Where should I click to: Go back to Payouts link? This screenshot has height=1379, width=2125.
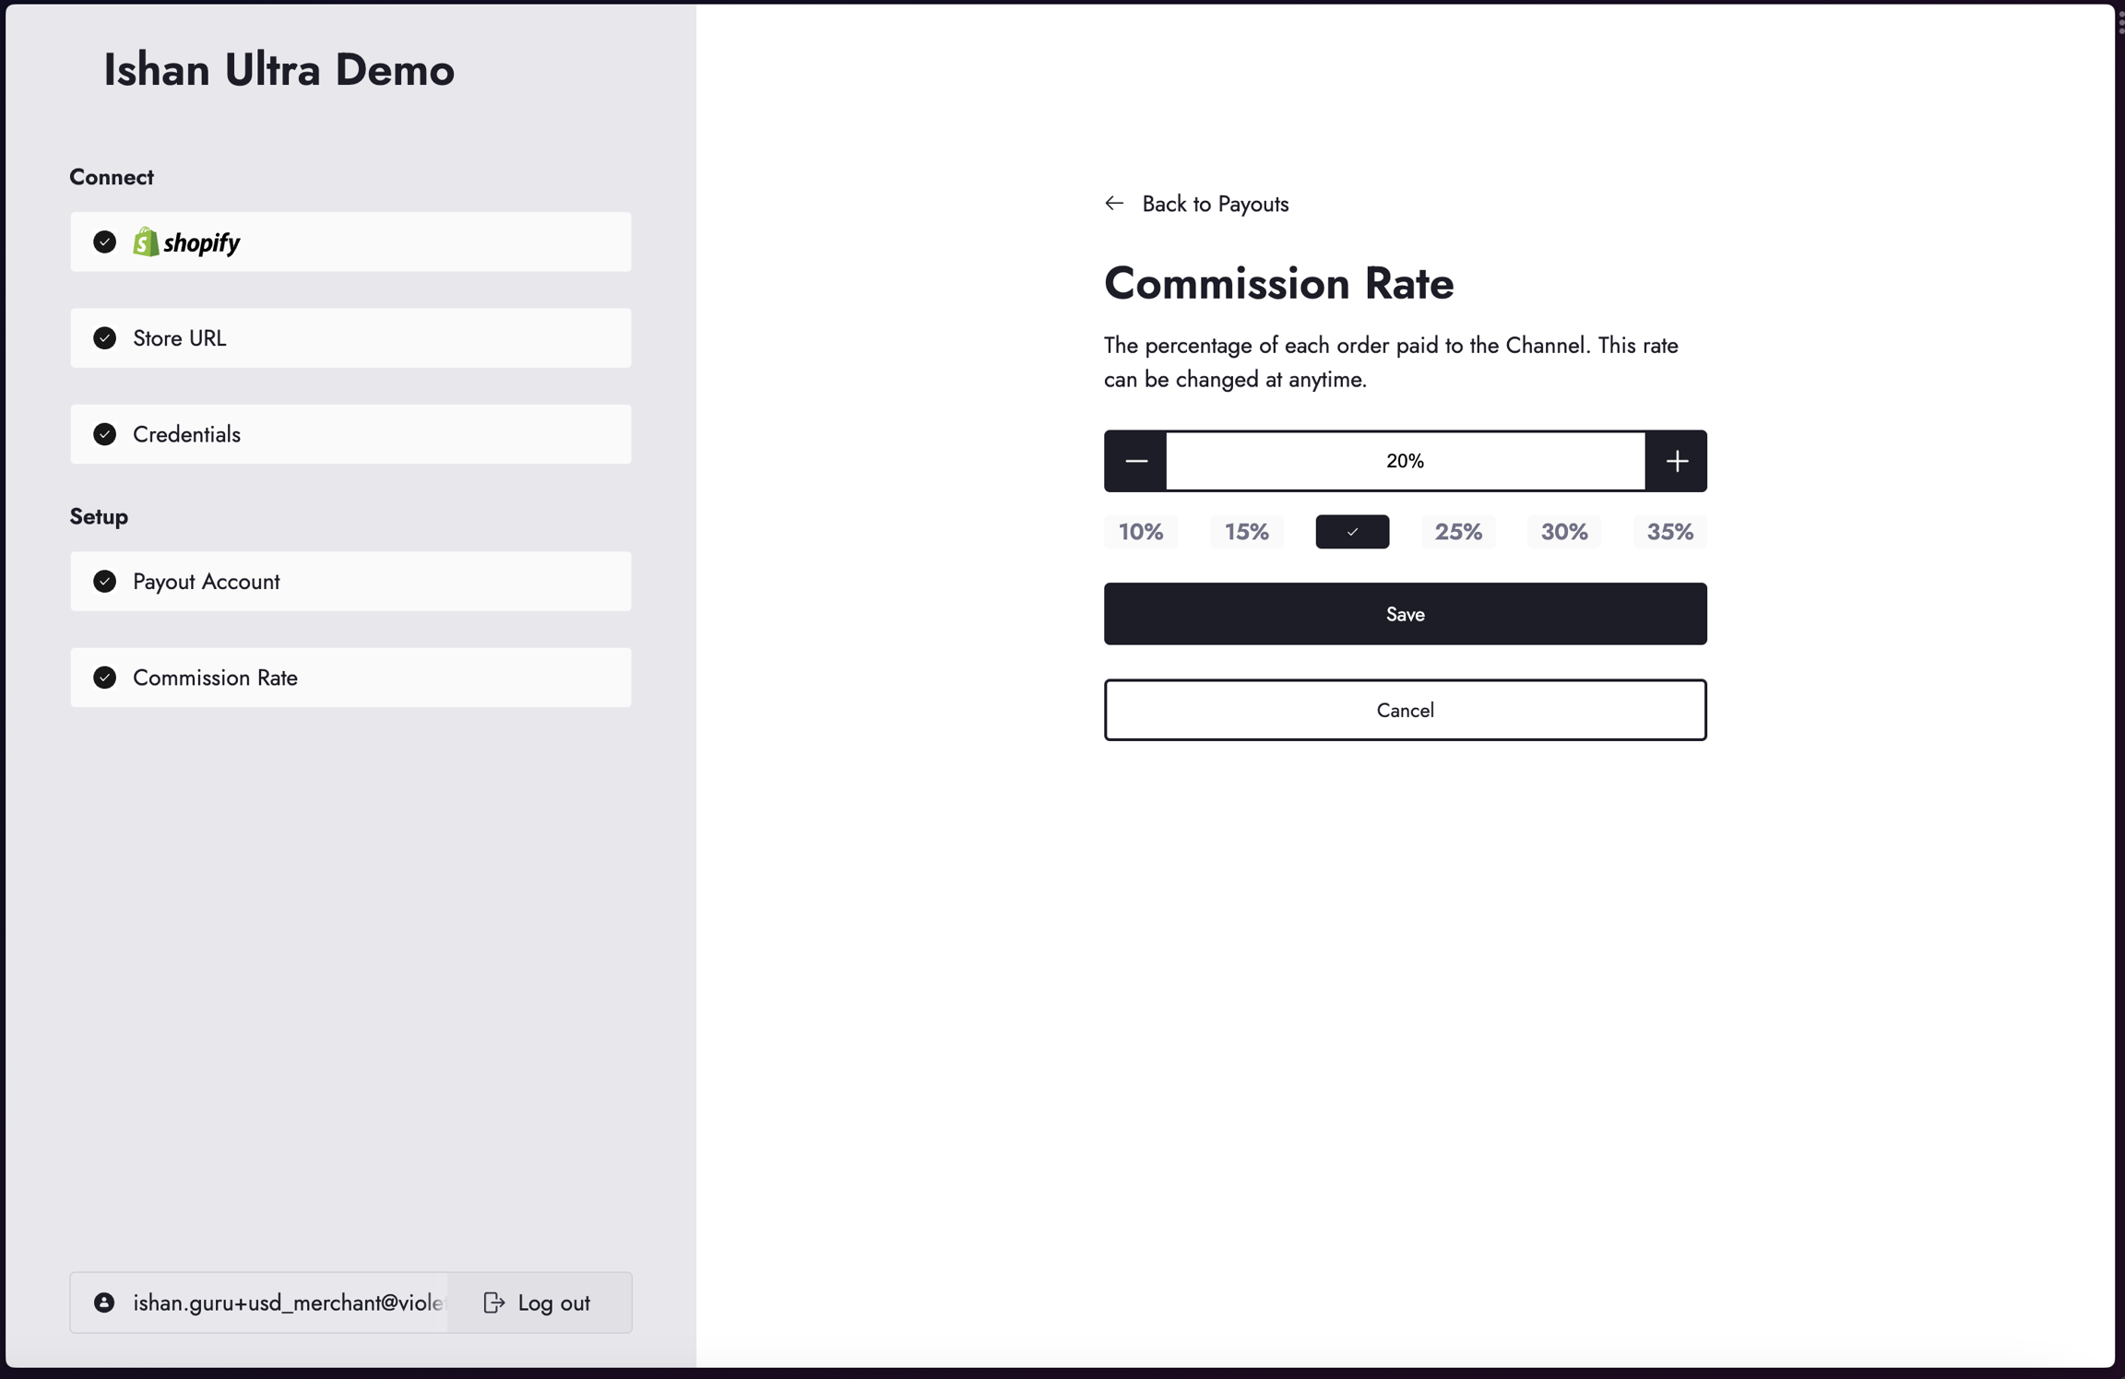pyautogui.click(x=1215, y=204)
